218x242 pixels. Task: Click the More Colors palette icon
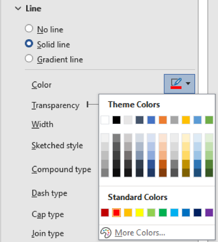pos(106,233)
